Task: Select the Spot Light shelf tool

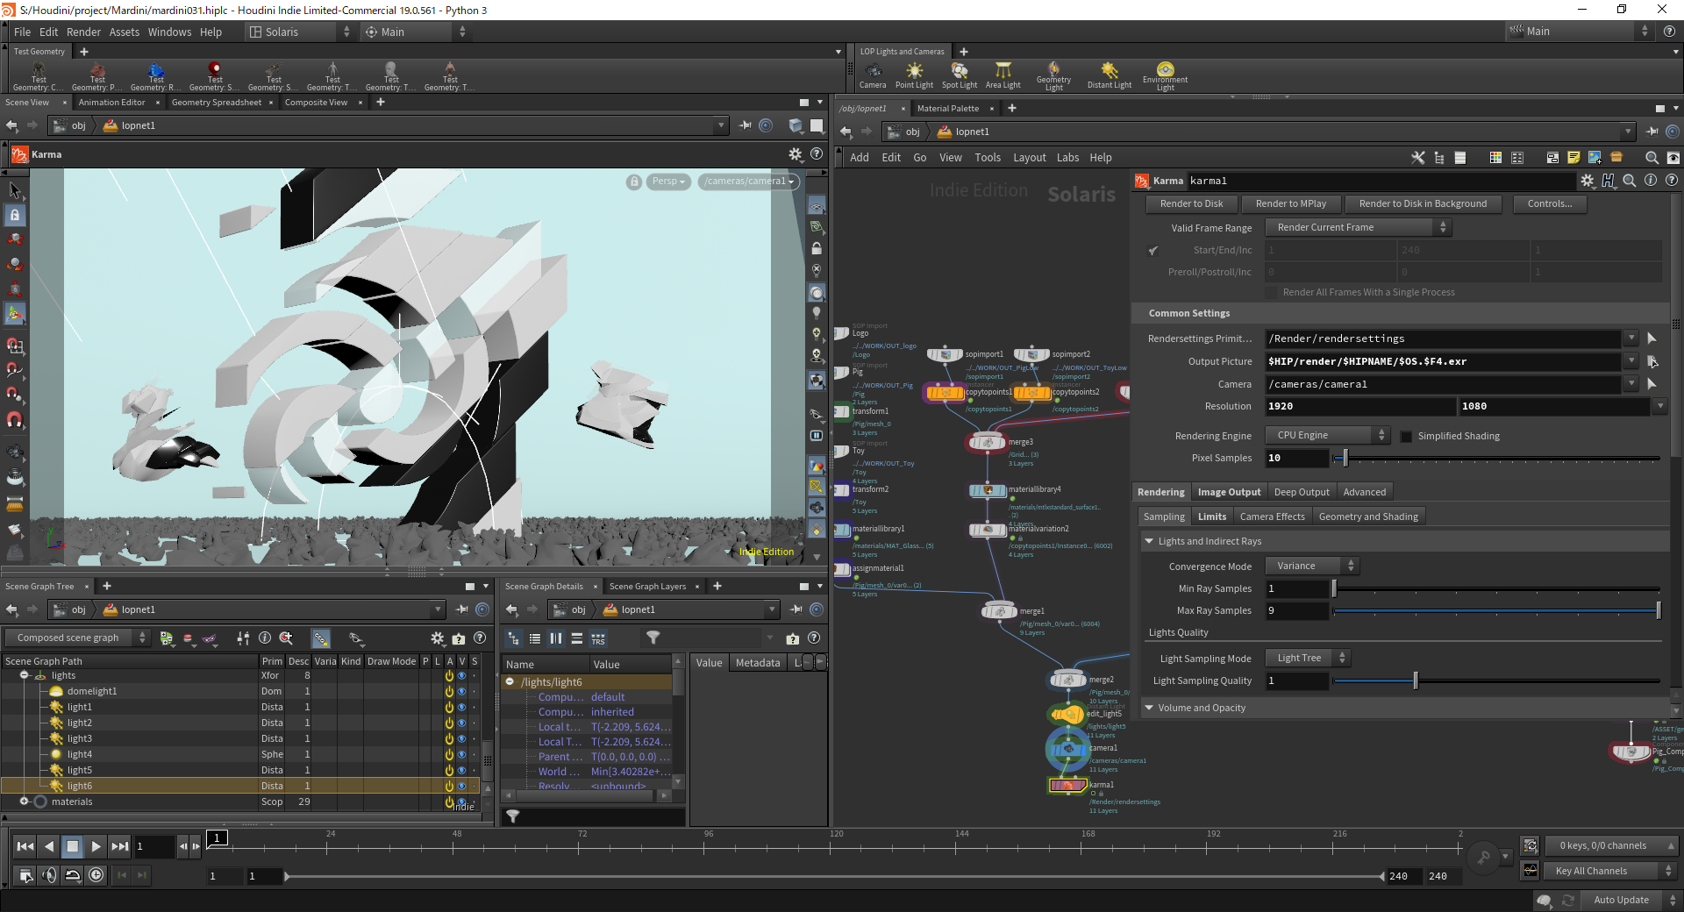Action: coord(960,75)
